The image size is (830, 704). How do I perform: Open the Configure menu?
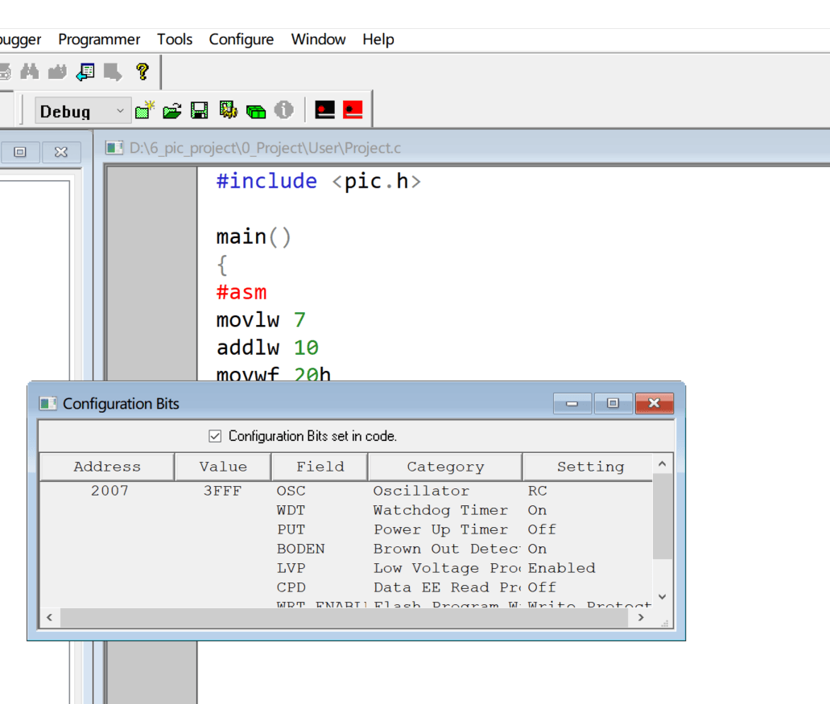[x=241, y=39]
